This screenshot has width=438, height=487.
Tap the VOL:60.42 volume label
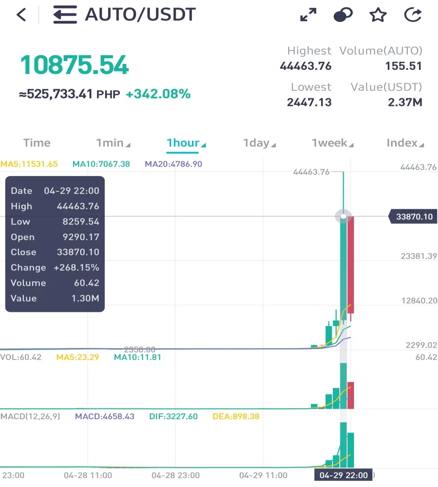click(x=21, y=357)
